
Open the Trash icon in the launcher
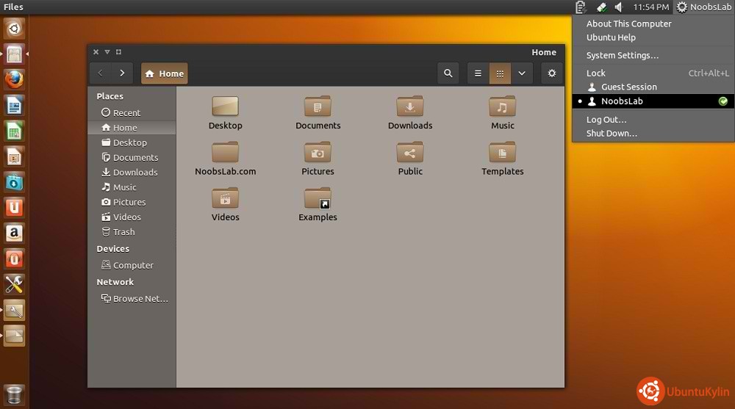14,394
